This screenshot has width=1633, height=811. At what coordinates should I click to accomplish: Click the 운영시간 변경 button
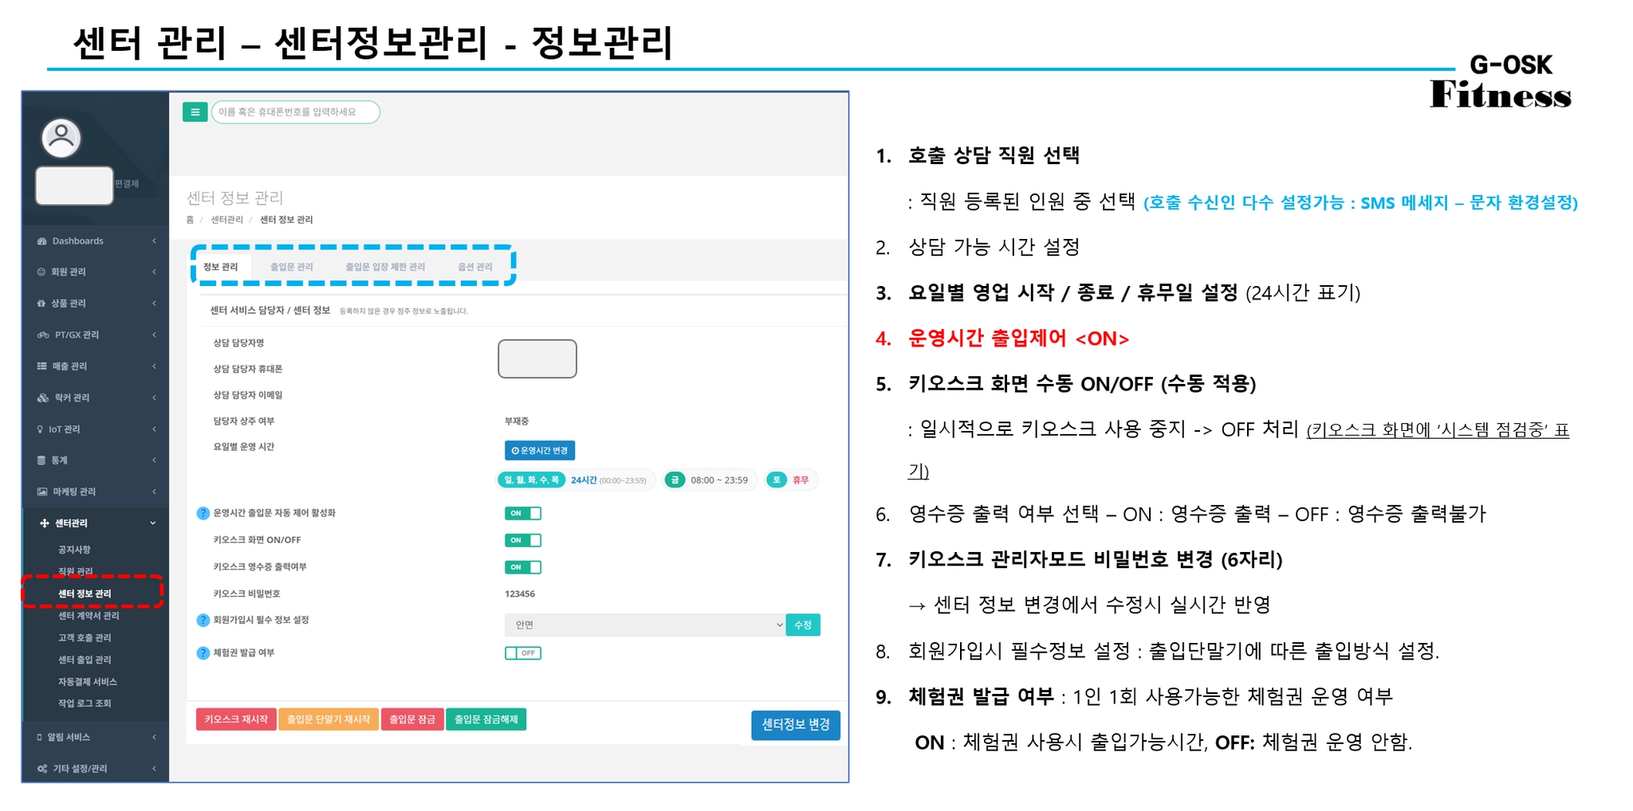pyautogui.click(x=540, y=451)
